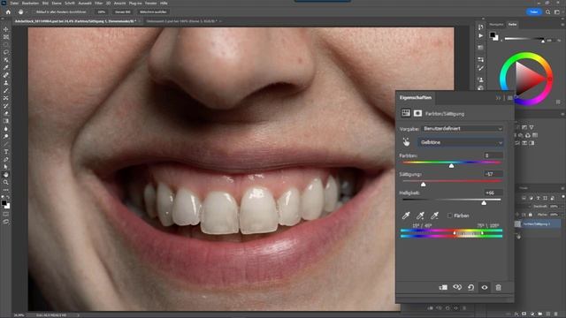Click the Farbton value field

click(x=493, y=155)
